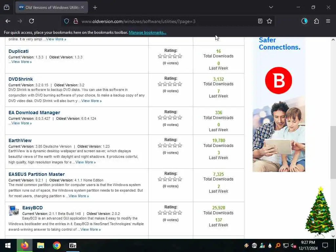Open the Firefox extensions puzzle icon
This screenshot has height=252, width=336.
point(316,21)
